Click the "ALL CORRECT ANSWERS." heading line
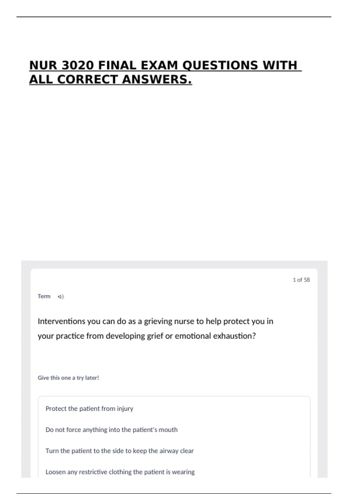 pyautogui.click(x=110, y=80)
